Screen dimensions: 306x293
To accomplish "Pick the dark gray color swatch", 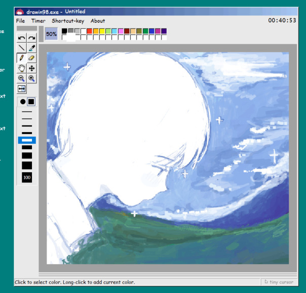I will [71, 31].
